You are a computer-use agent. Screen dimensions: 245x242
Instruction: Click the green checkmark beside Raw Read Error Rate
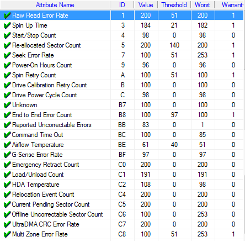click(7, 15)
